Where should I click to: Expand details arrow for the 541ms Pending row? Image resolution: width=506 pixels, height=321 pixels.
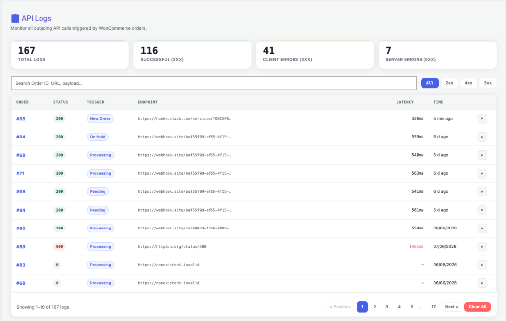(482, 191)
